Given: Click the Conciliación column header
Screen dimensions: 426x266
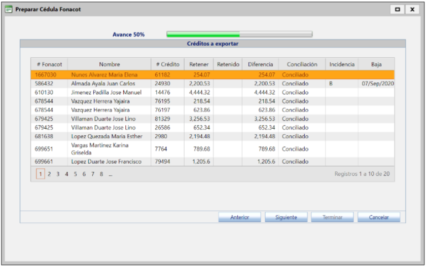Looking at the screenshot, I should [x=302, y=64].
